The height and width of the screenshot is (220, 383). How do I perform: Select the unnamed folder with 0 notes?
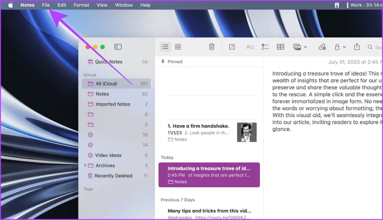click(x=116, y=125)
